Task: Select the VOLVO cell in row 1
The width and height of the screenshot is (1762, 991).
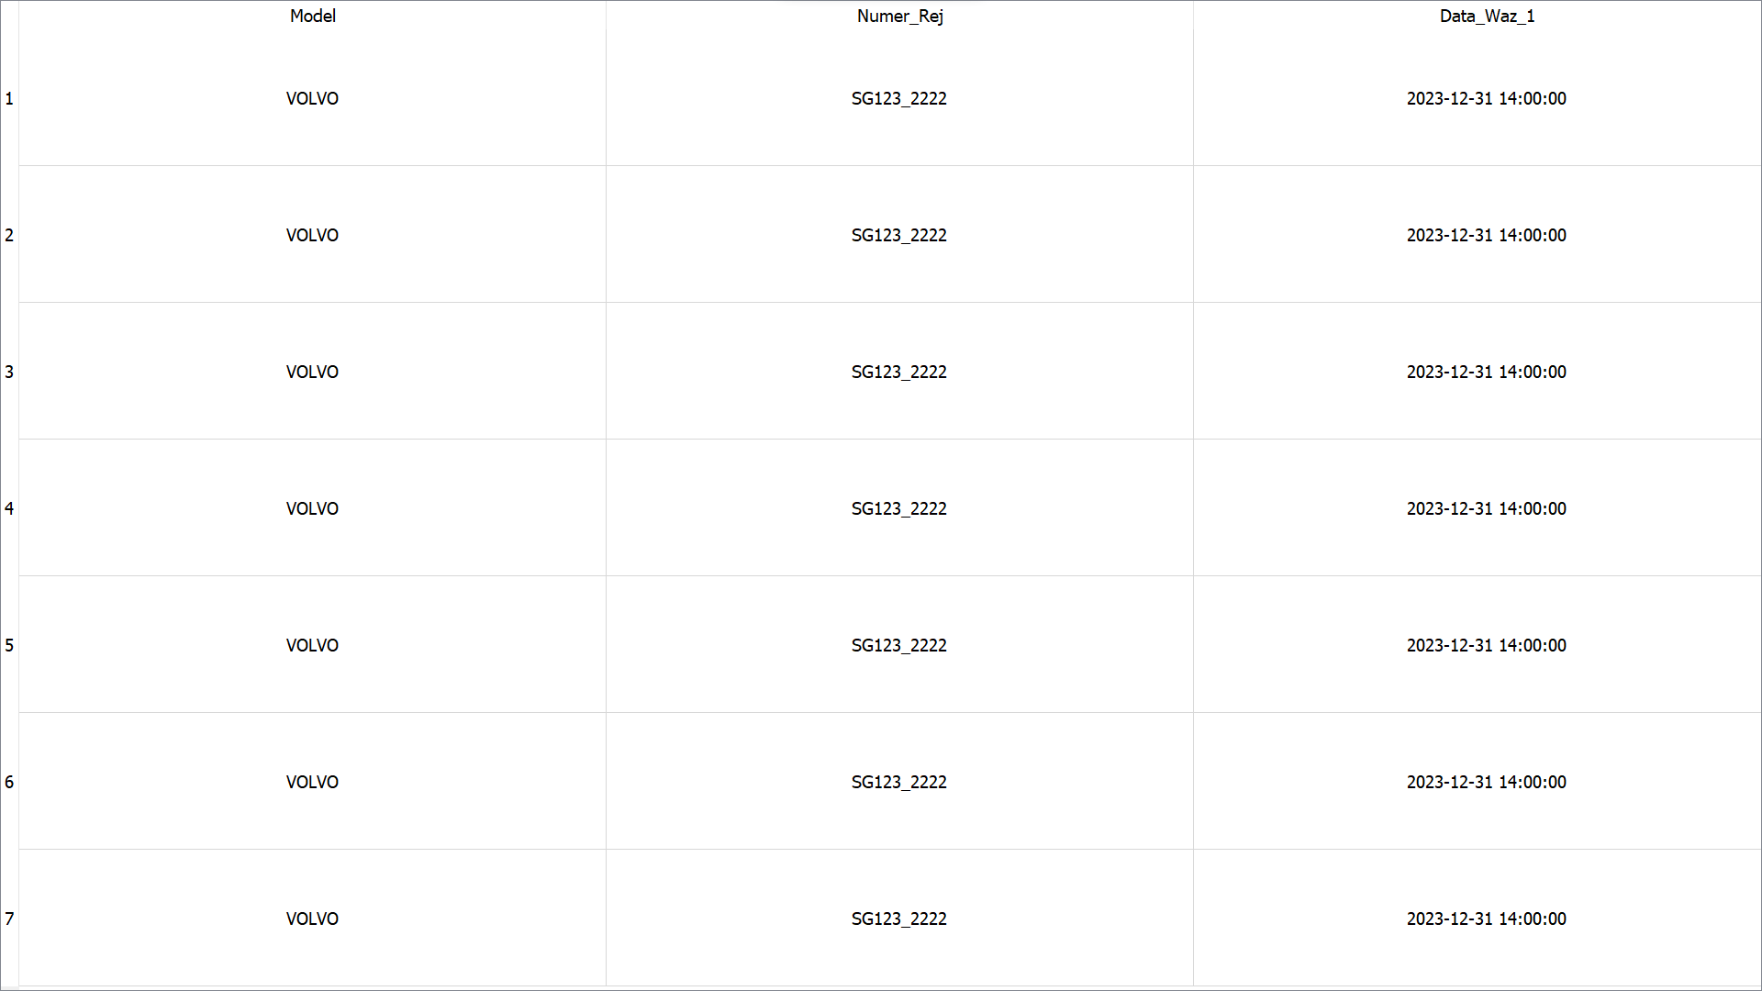Action: point(312,98)
